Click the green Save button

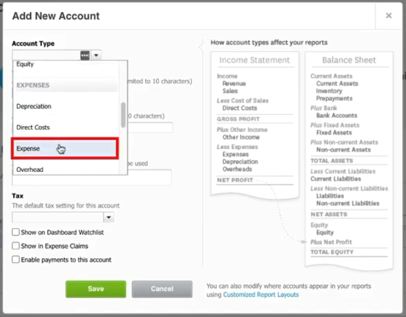[96, 289]
